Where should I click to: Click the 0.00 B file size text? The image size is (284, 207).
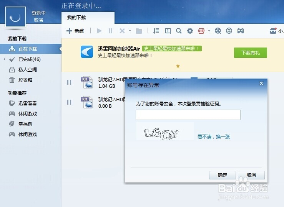pos(105,106)
